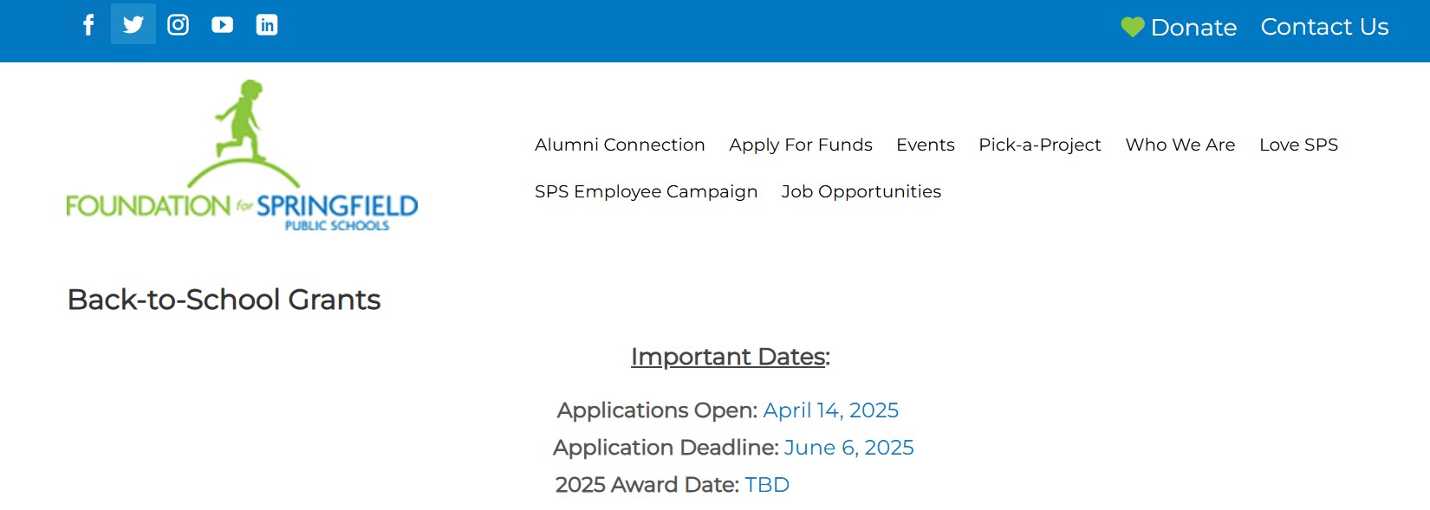
Task: Open the Facebook social icon
Action: 88,25
